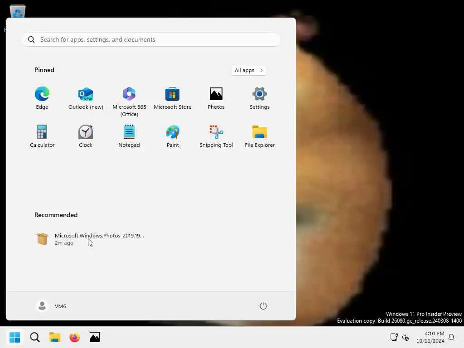Image resolution: width=464 pixels, height=348 pixels.
Task: Select the Recycle Bin desktop icon
Action: pos(18,11)
